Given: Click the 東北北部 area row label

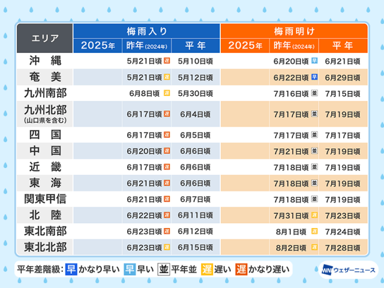Looking at the screenshot, I should point(45,247).
